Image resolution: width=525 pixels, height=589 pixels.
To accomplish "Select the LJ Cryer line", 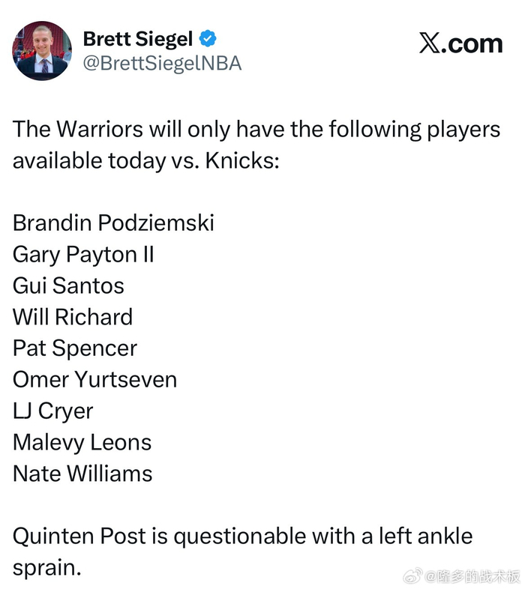I will (52, 411).
